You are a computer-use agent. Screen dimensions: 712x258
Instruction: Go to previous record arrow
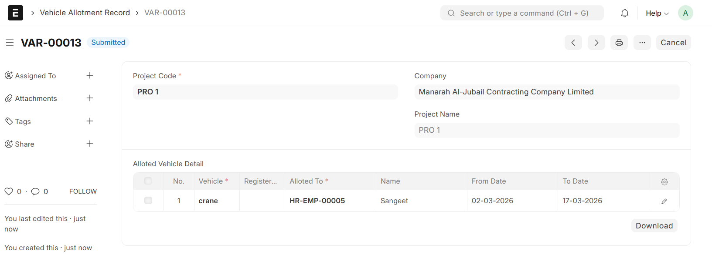coord(573,43)
